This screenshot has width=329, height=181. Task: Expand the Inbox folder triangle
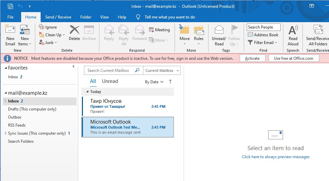point(6,101)
